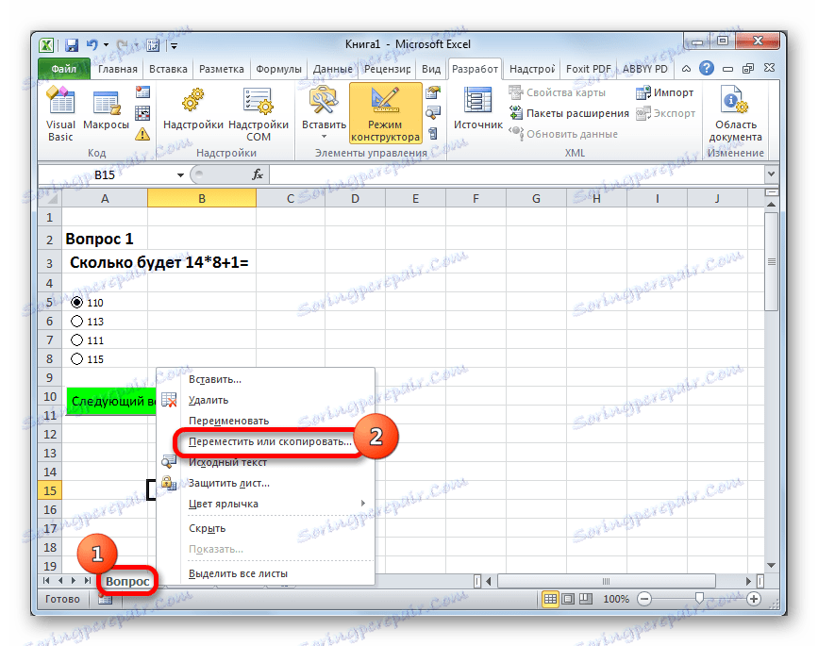
Task: Switch to the Главная tab
Action: (x=117, y=69)
